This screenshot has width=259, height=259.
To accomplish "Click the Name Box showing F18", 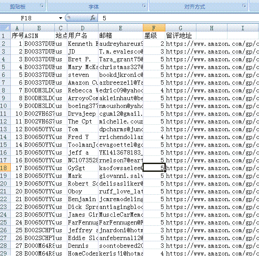I will click(29, 18).
